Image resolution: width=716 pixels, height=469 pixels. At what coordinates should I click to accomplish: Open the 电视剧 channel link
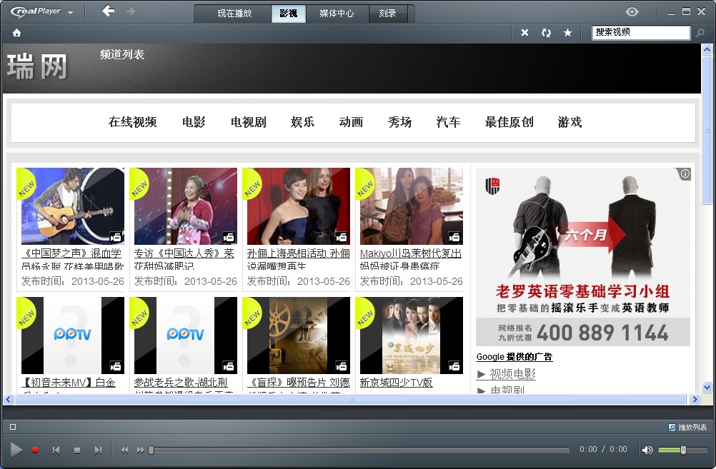tap(248, 122)
